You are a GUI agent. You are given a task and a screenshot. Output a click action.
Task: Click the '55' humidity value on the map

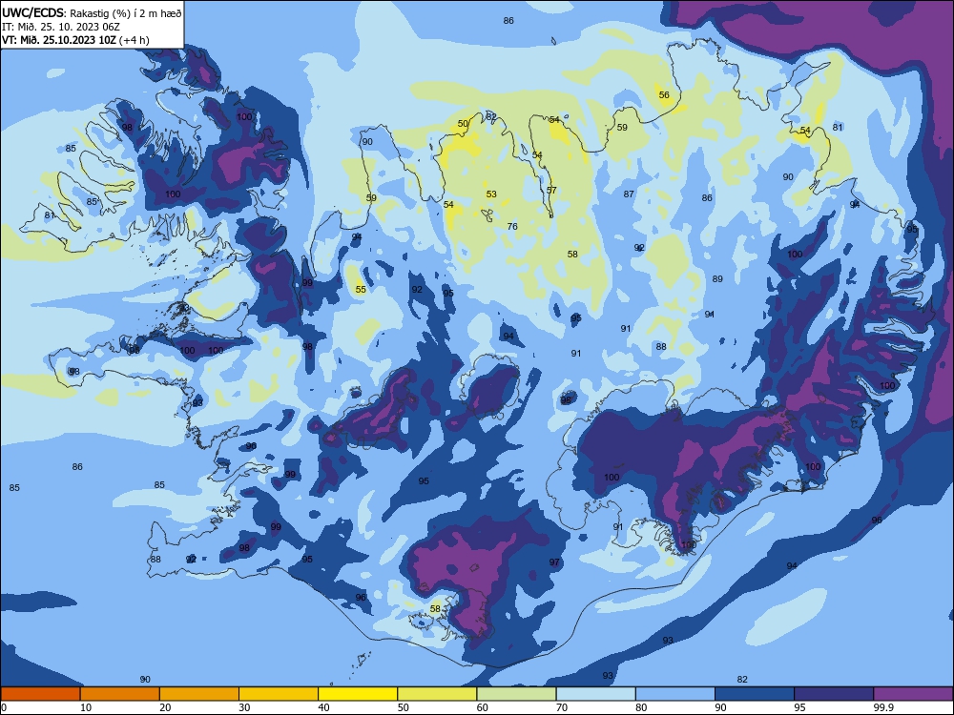pyautogui.click(x=361, y=290)
